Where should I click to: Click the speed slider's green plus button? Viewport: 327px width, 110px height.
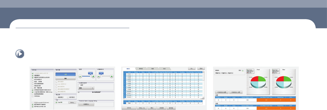(x=93, y=76)
